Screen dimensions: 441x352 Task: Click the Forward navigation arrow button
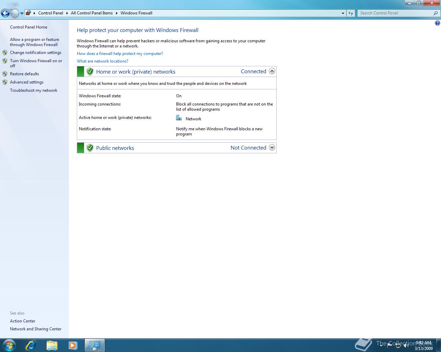click(x=15, y=13)
